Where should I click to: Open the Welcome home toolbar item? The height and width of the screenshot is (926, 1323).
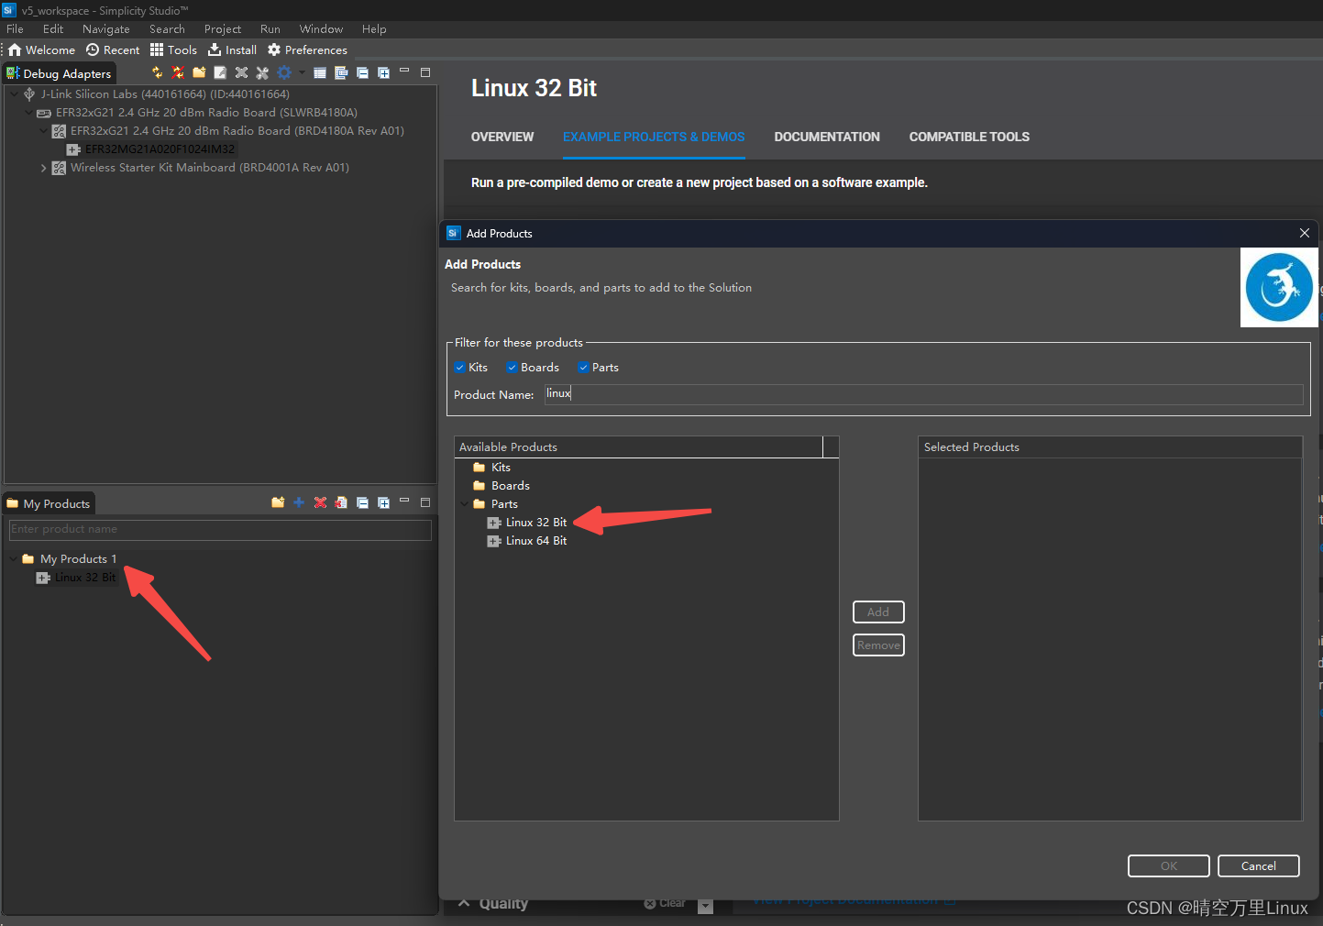(42, 50)
